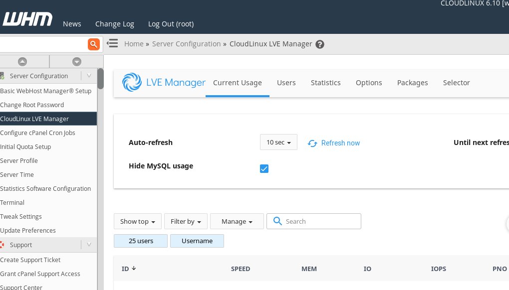
Task: Click Log Out (root)
Action: pyautogui.click(x=171, y=24)
